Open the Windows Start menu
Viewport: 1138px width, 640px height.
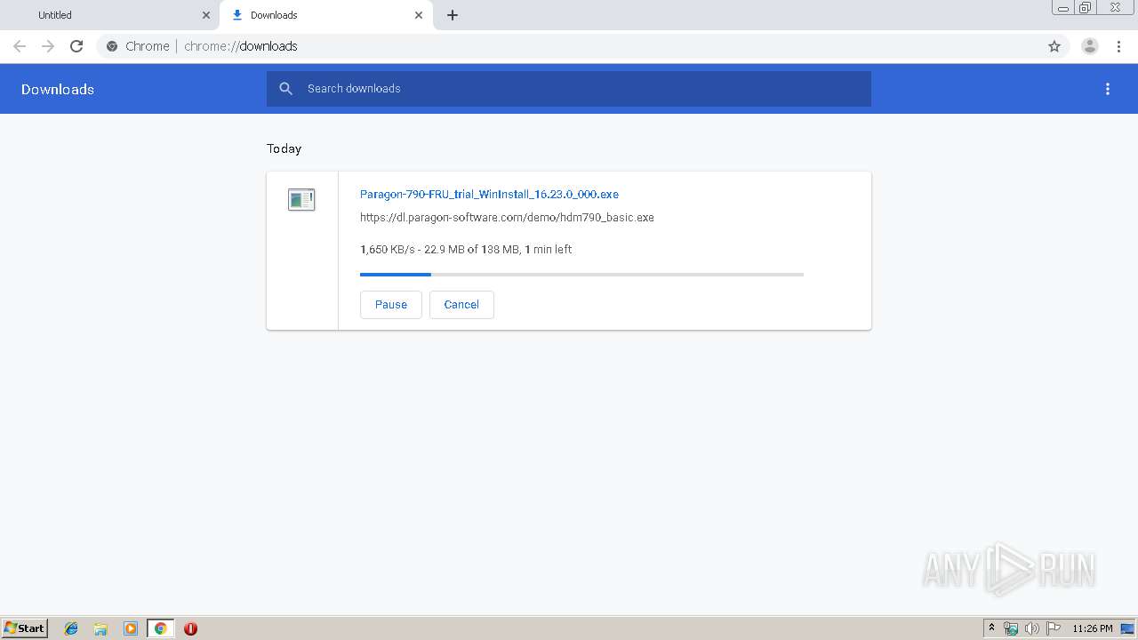25,628
